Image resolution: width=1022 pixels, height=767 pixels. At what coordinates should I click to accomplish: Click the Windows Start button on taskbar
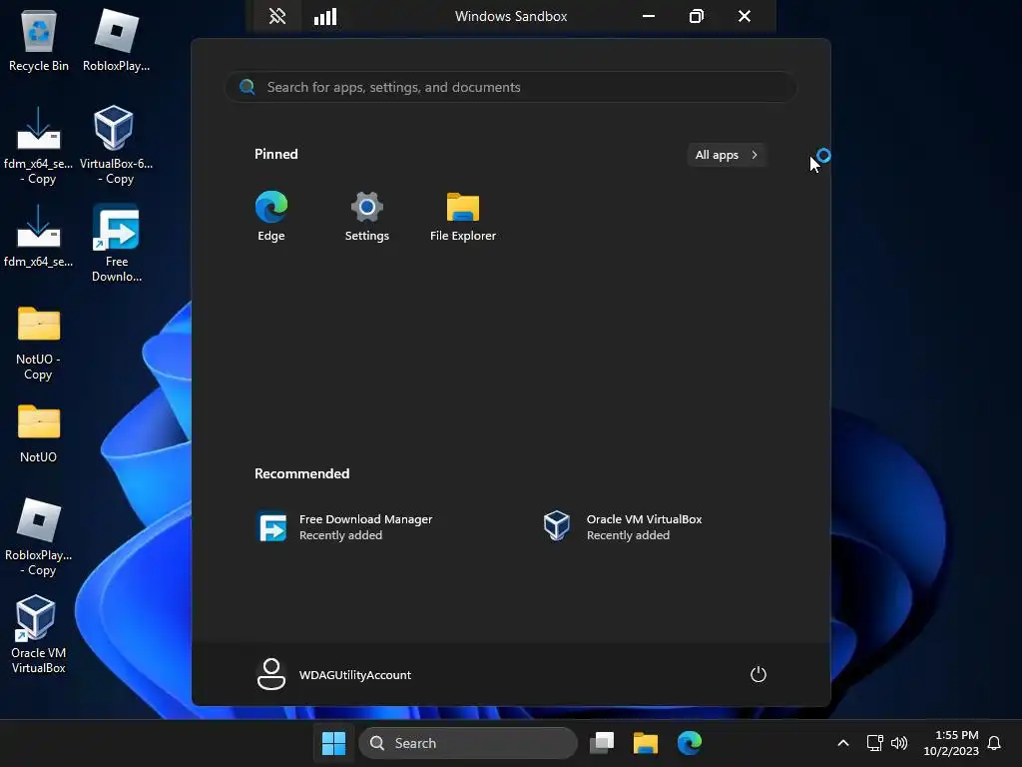click(333, 743)
